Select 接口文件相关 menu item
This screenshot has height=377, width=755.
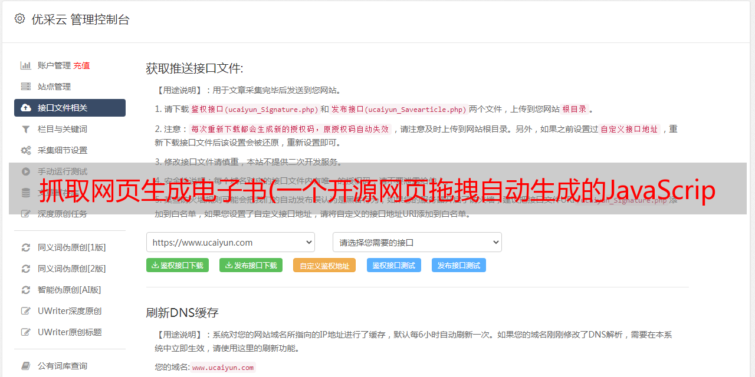[x=70, y=108]
